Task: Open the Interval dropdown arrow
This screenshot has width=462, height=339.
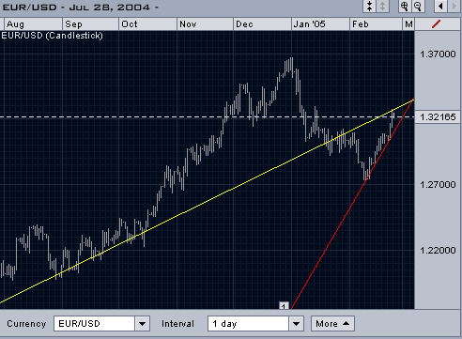Action: (x=296, y=324)
